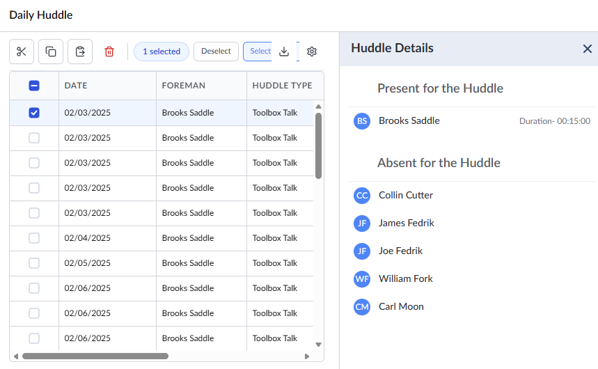Click the CC avatar for Collin Cutter
598x369 pixels.
tap(362, 196)
